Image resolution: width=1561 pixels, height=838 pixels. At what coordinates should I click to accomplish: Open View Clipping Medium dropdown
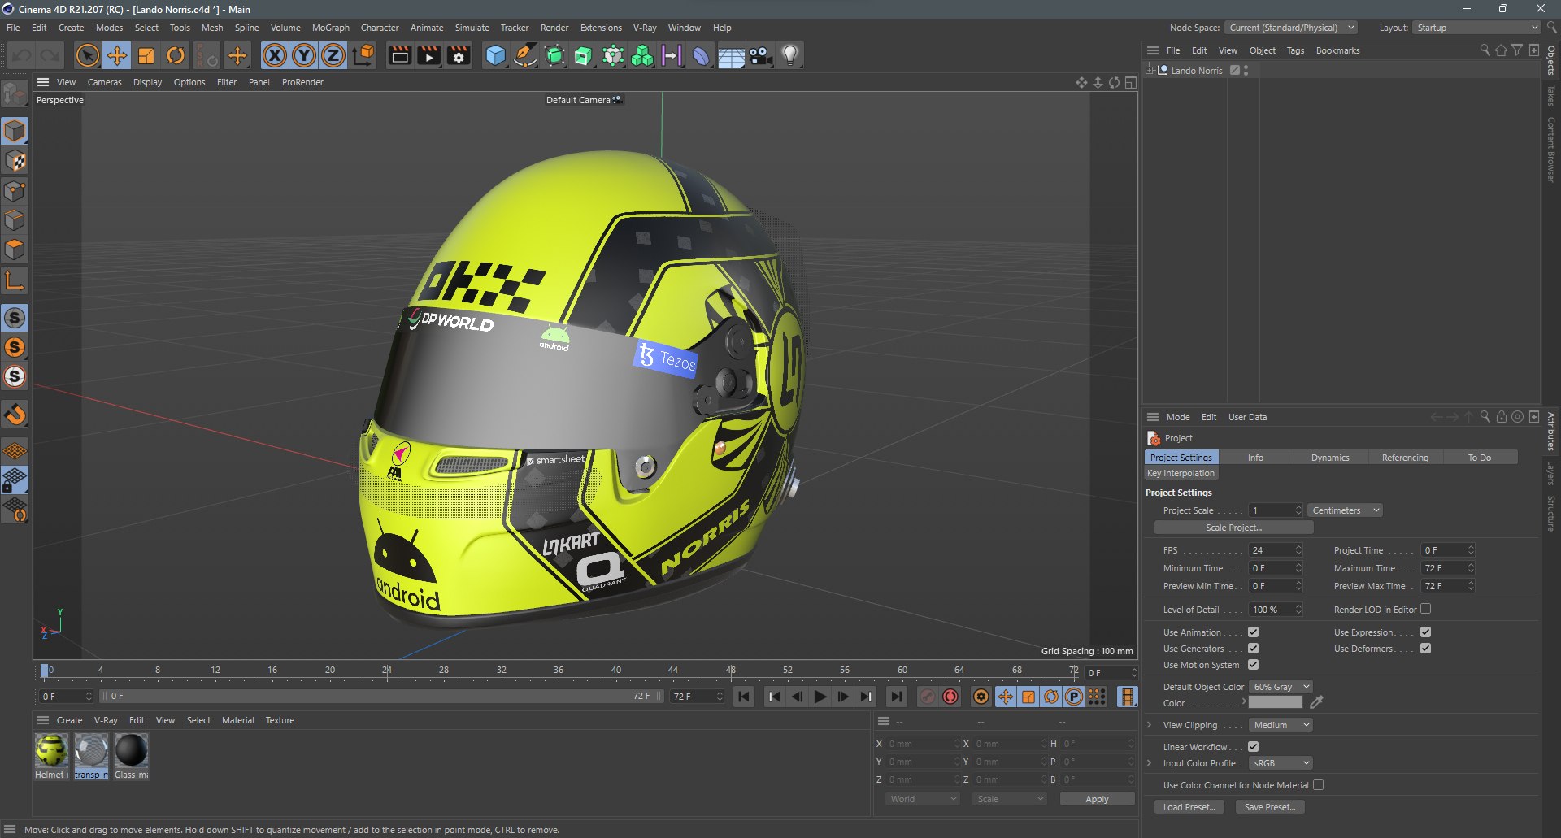(x=1281, y=725)
